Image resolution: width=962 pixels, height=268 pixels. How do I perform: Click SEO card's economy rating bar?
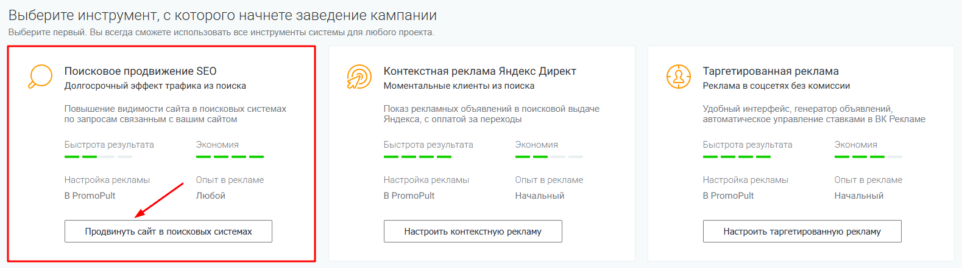[x=230, y=157]
